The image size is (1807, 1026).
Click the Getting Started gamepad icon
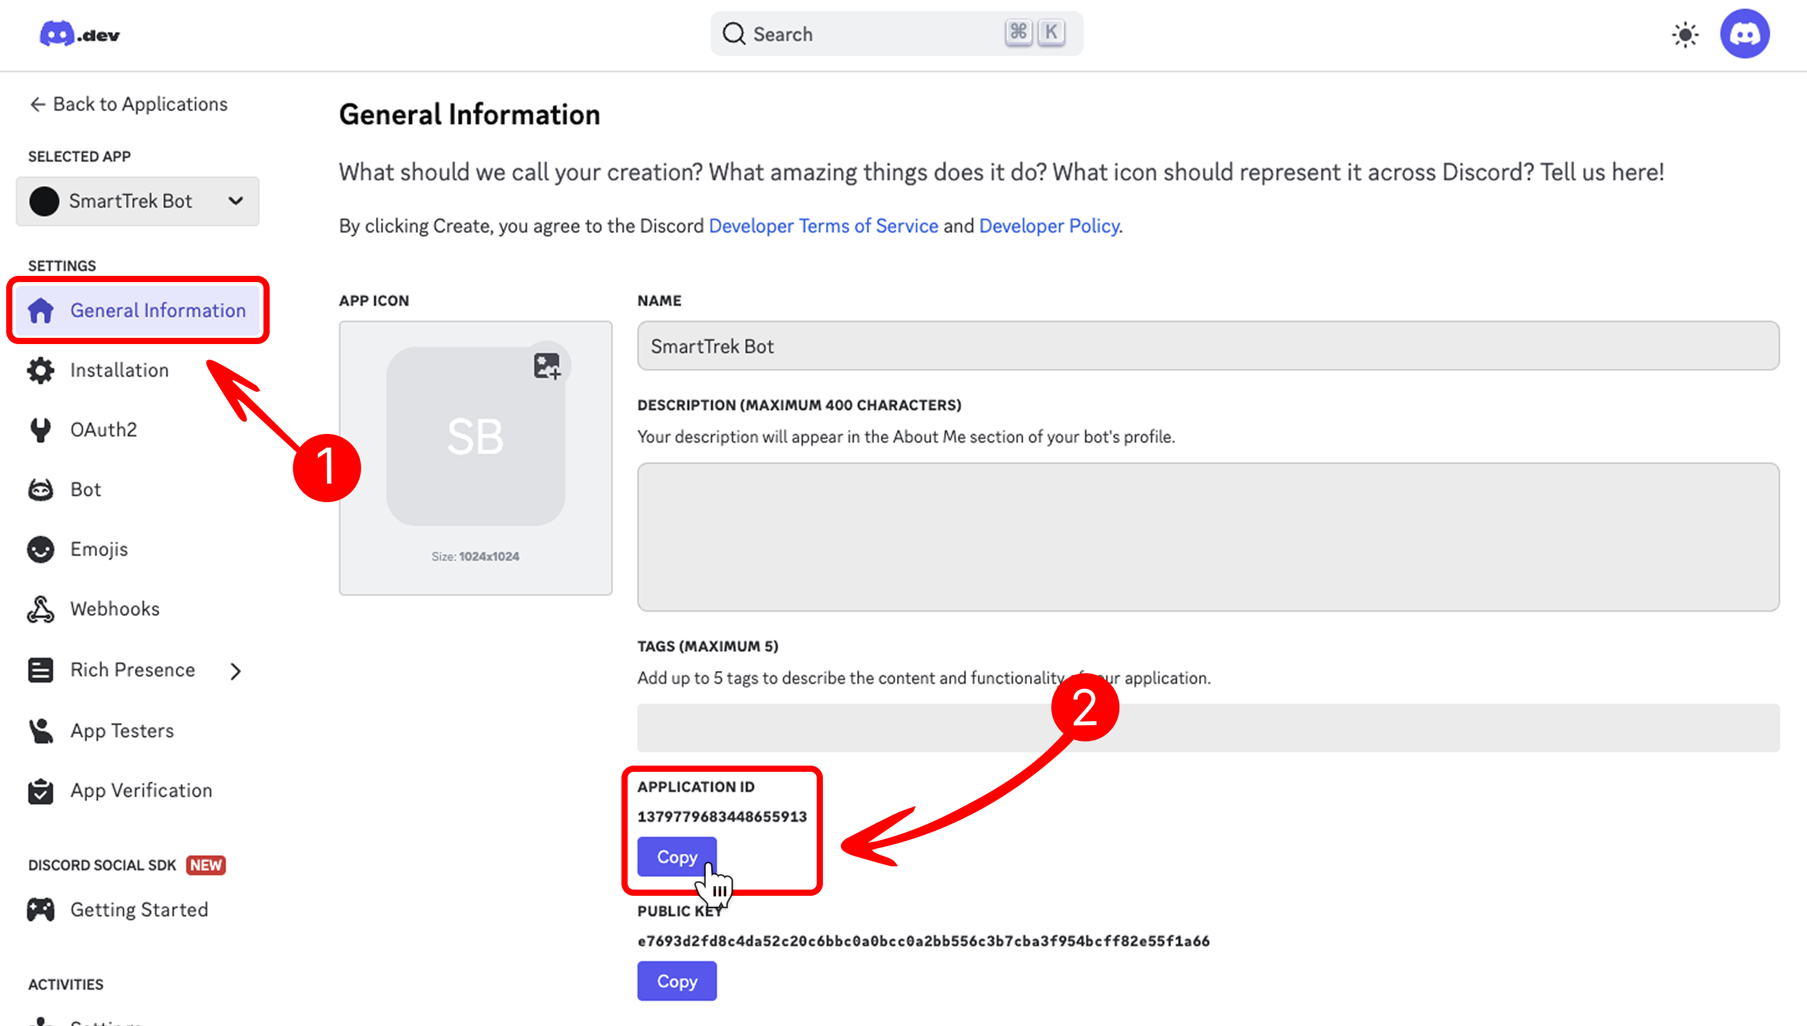coord(41,910)
